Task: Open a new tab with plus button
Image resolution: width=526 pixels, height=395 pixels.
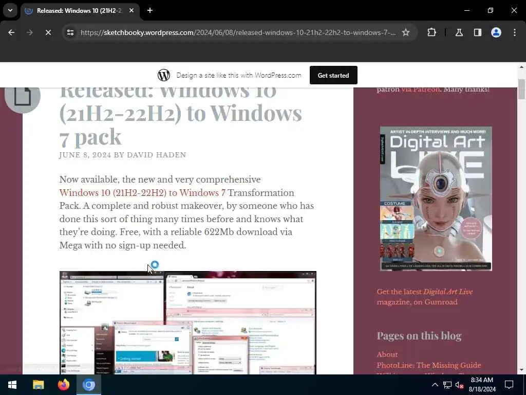Action: click(x=150, y=10)
